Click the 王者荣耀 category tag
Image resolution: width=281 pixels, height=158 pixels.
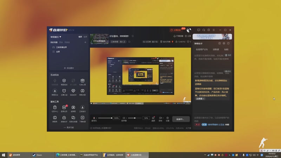[x=118, y=42]
